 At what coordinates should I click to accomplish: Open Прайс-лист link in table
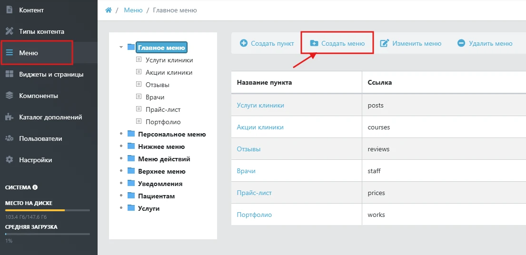tap(254, 193)
